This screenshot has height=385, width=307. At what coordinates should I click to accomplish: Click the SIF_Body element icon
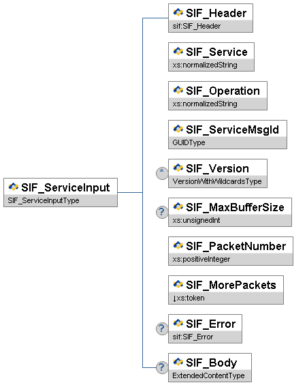coord(178,362)
